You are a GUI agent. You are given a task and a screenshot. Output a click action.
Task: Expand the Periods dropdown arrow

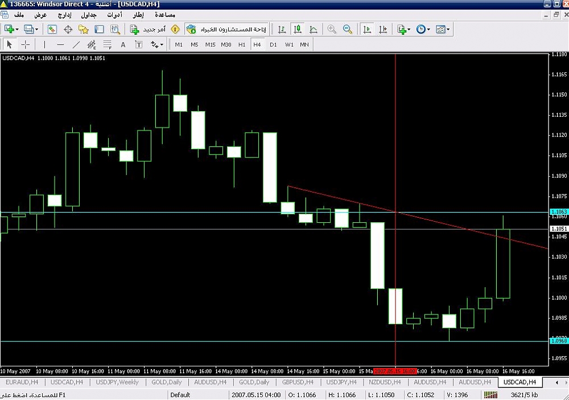point(428,30)
